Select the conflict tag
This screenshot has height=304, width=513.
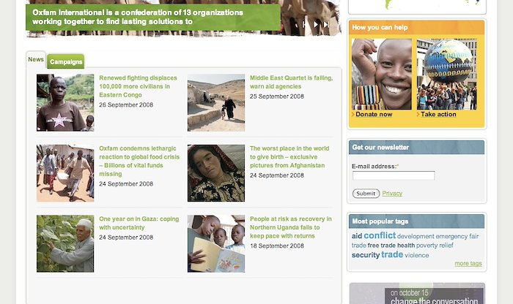(x=380, y=235)
